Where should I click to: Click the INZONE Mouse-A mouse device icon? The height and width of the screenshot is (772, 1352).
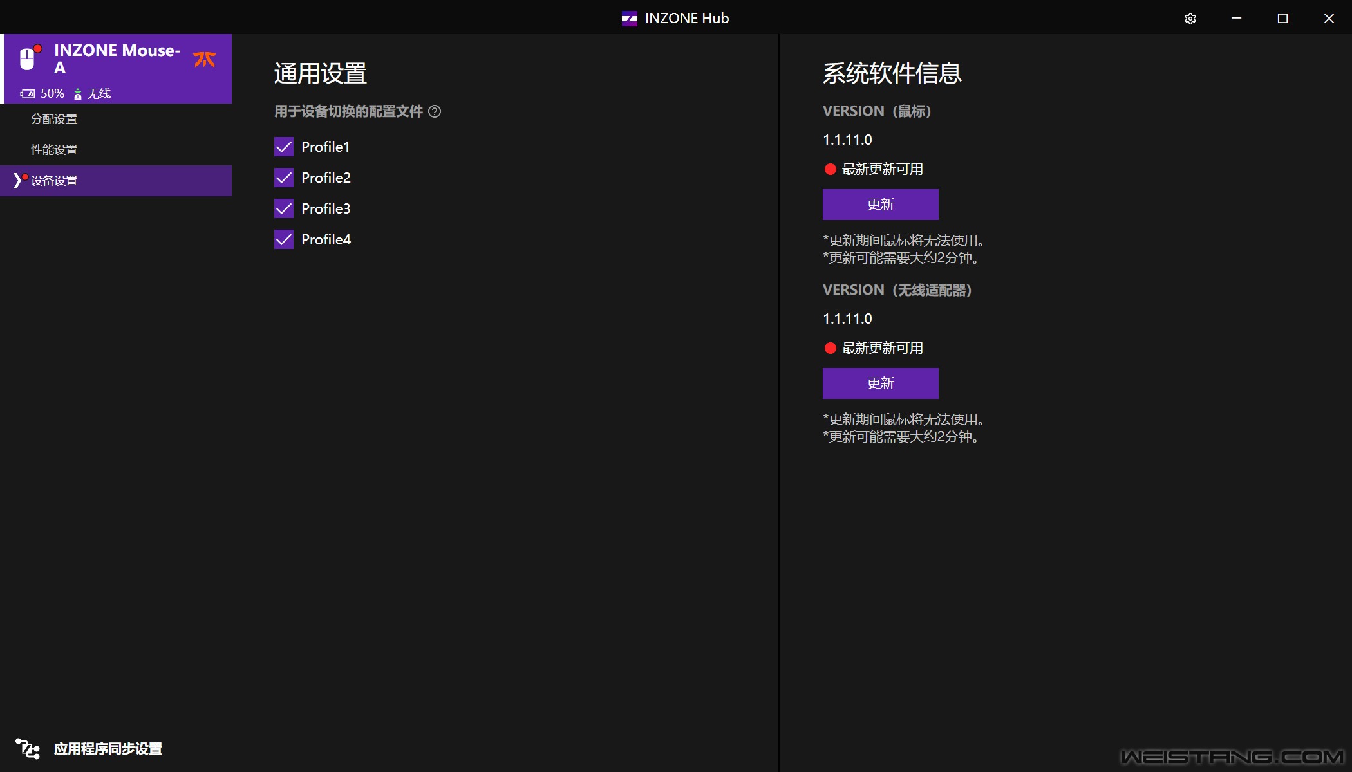pyautogui.click(x=28, y=59)
